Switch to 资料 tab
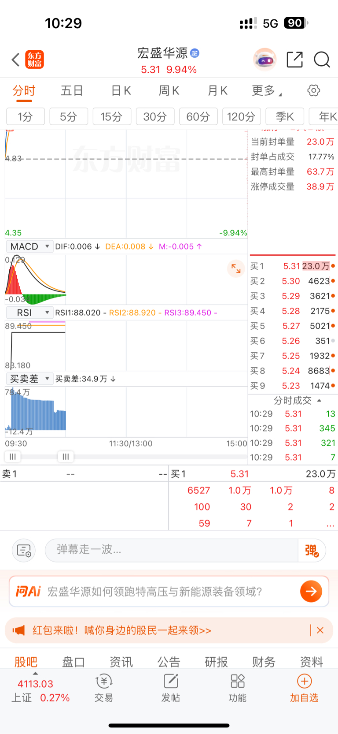Image resolution: width=338 pixels, height=734 pixels. [312, 662]
